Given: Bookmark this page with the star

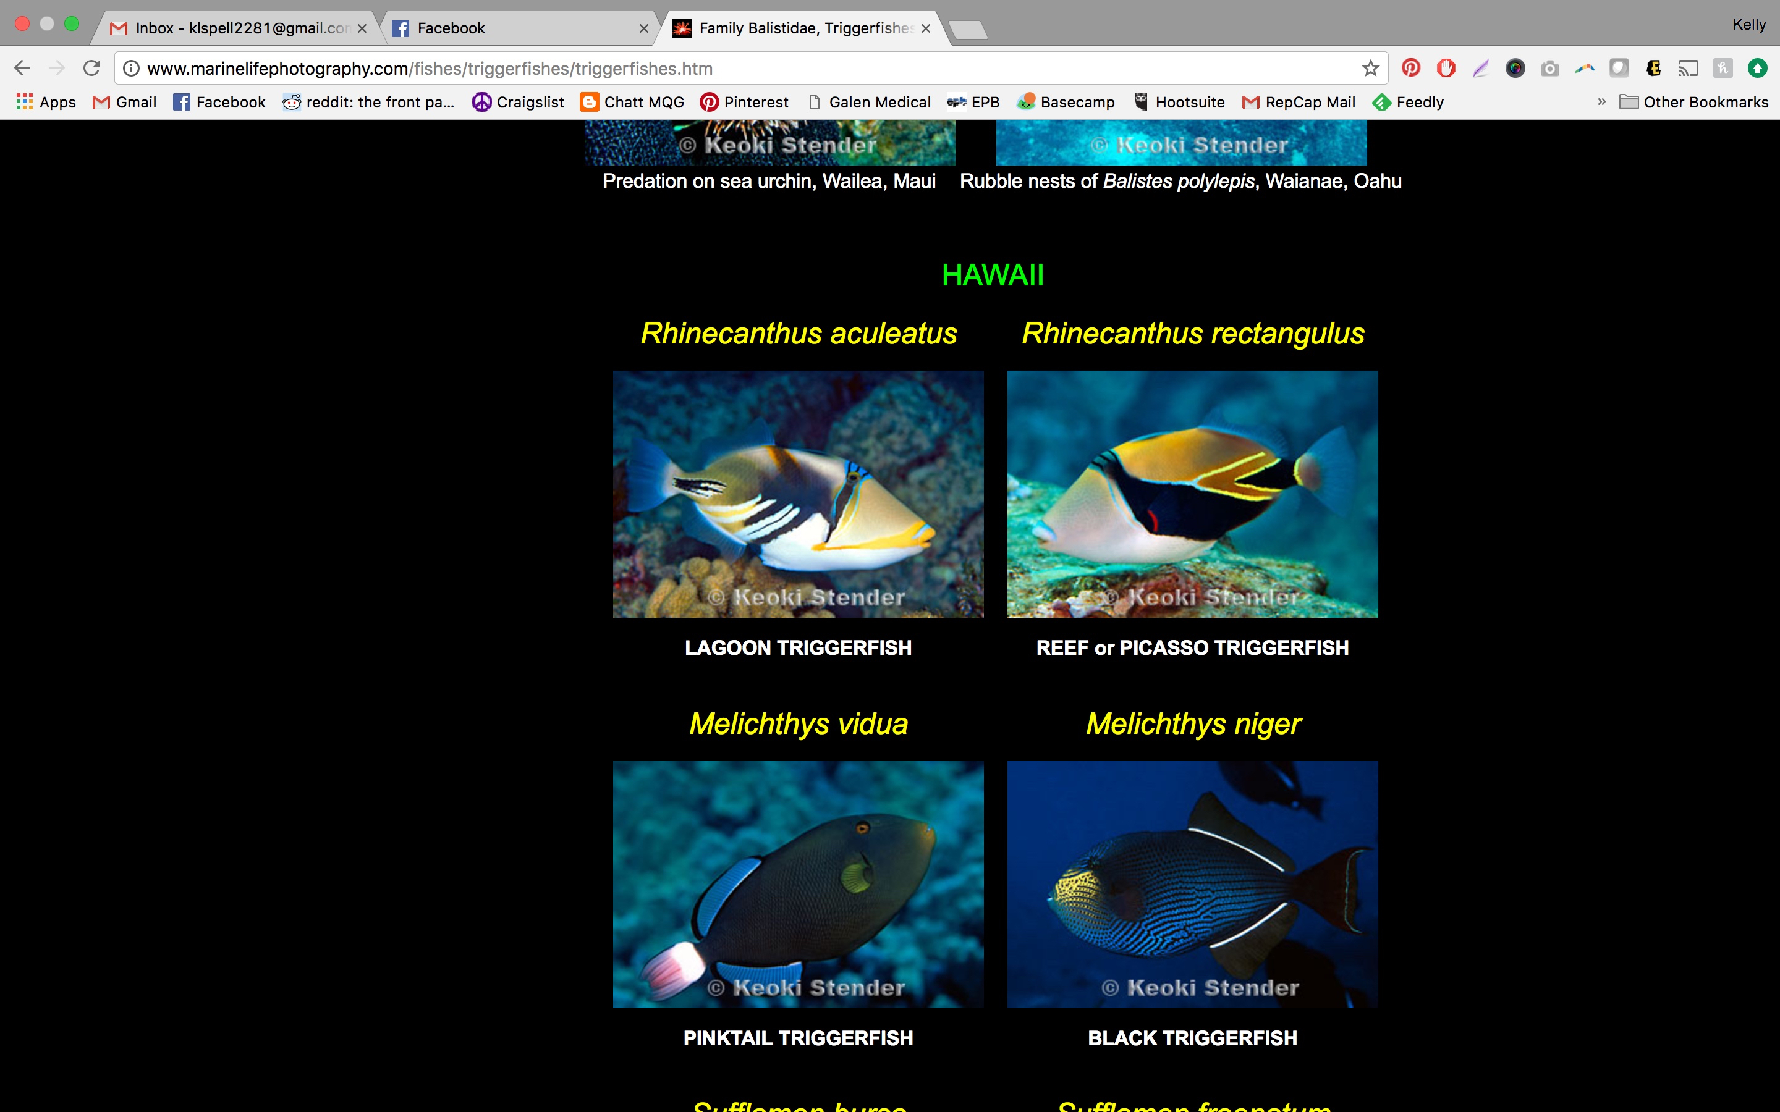Looking at the screenshot, I should pyautogui.click(x=1370, y=69).
